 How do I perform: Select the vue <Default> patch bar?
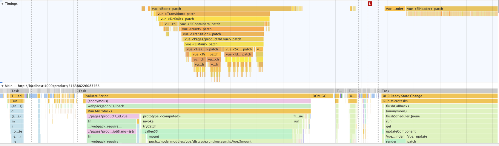[x=214, y=19]
